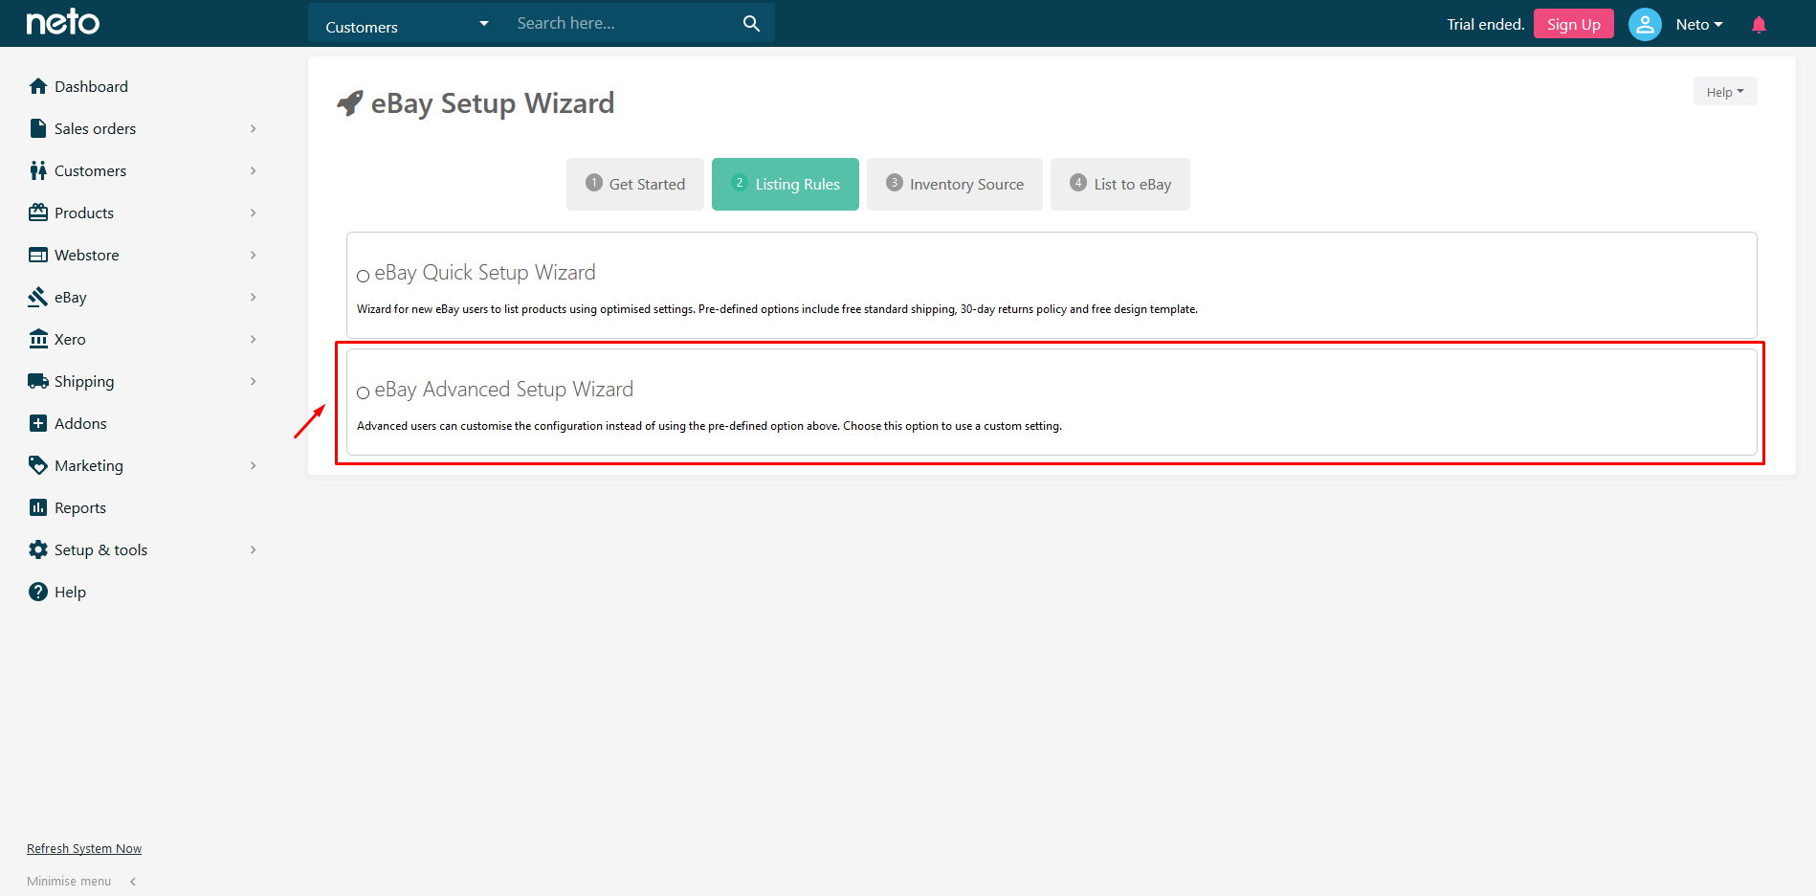Open the Customers search scope dropdown
Image resolution: width=1816 pixels, height=896 pixels.
coord(407,23)
